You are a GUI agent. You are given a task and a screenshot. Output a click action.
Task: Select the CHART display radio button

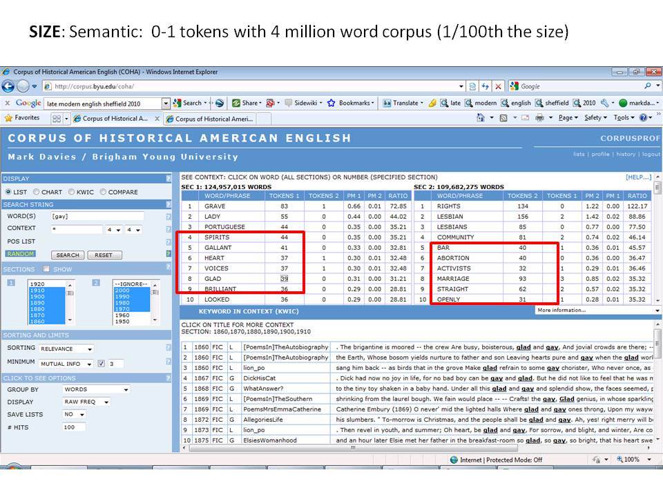36,192
